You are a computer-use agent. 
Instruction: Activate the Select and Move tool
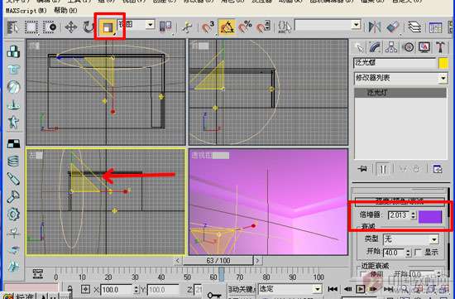coord(71,27)
